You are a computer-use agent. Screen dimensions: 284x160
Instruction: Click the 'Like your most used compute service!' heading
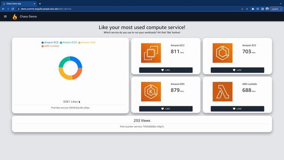click(x=142, y=28)
